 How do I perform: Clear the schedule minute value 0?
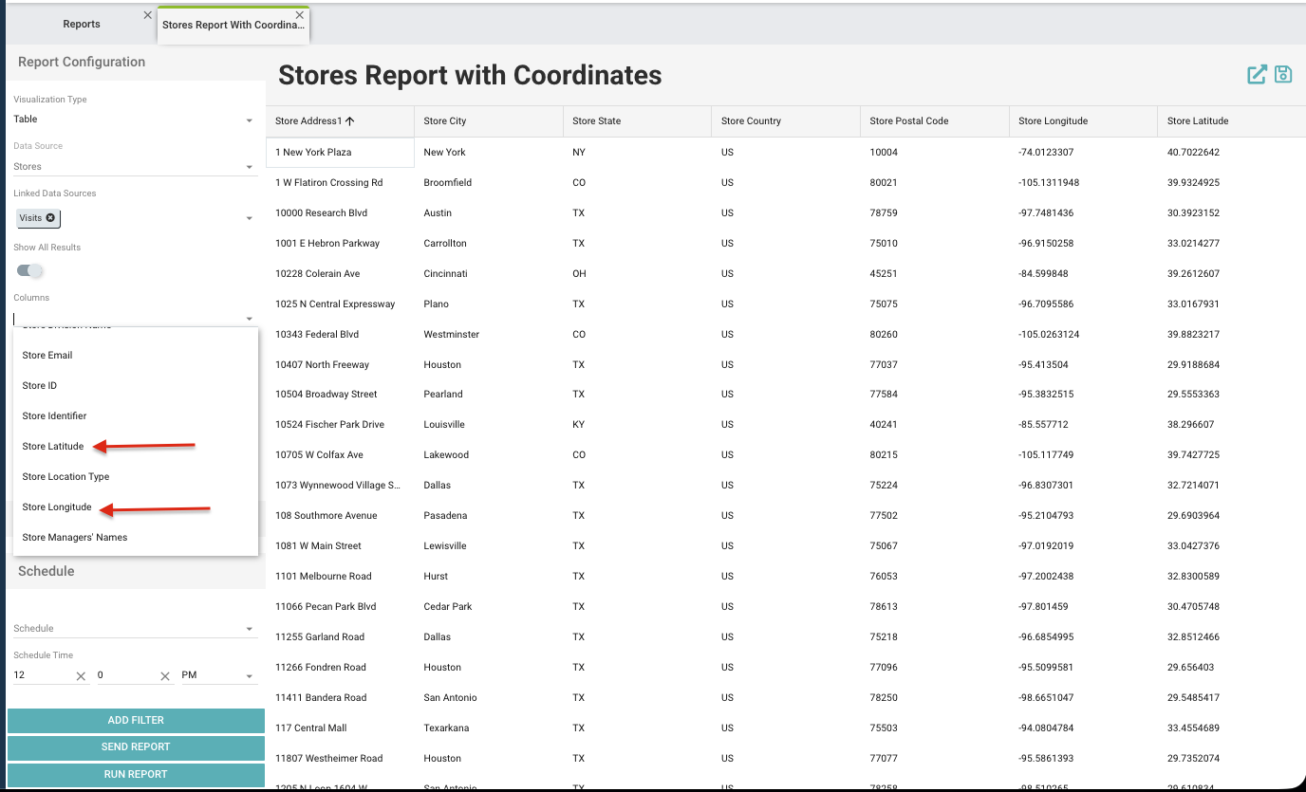(x=165, y=676)
